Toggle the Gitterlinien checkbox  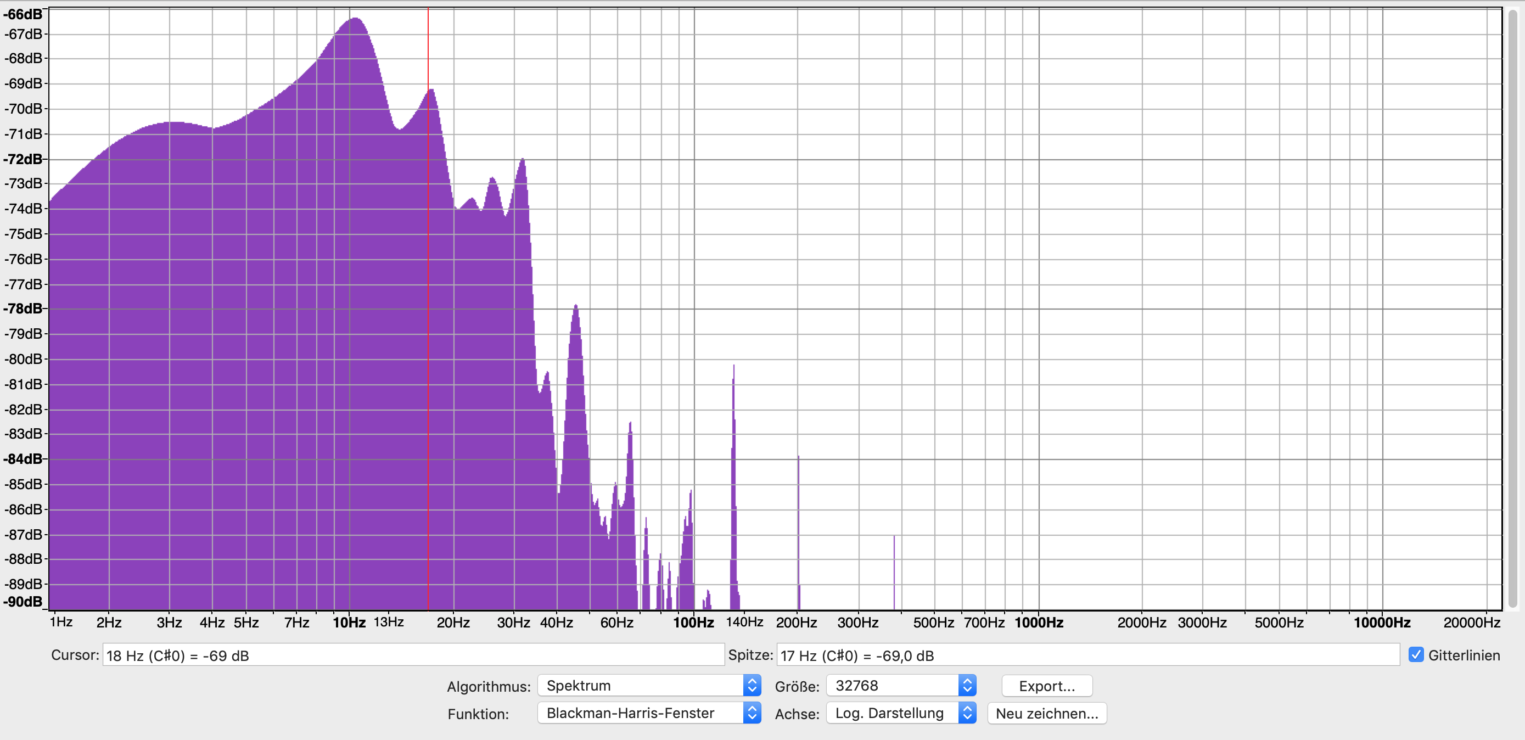pos(1416,654)
